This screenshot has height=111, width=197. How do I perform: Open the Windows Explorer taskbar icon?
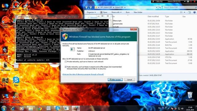31,108
